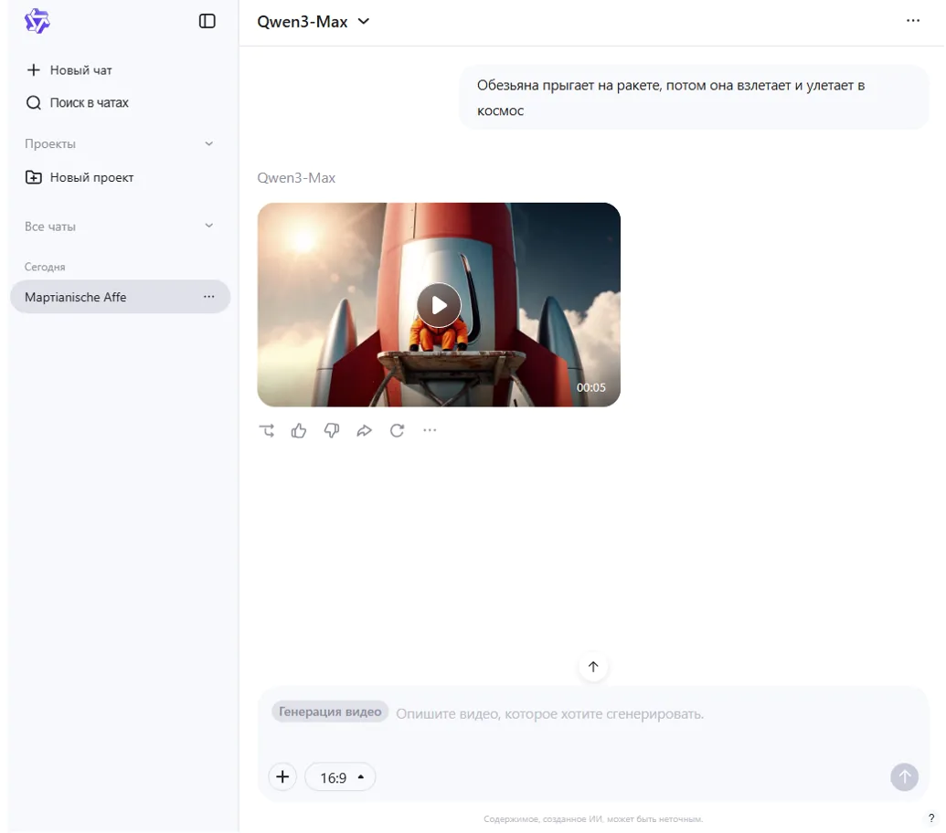This screenshot has width=946, height=833.
Task: Click the Сегодня date group label
Action: pos(45,267)
